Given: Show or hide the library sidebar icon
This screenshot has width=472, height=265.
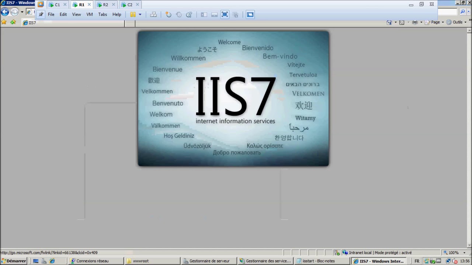Looking at the screenshot, I should tap(204, 14).
